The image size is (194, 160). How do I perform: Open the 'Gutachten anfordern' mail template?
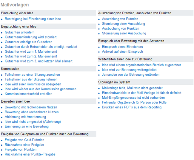point(19,32)
